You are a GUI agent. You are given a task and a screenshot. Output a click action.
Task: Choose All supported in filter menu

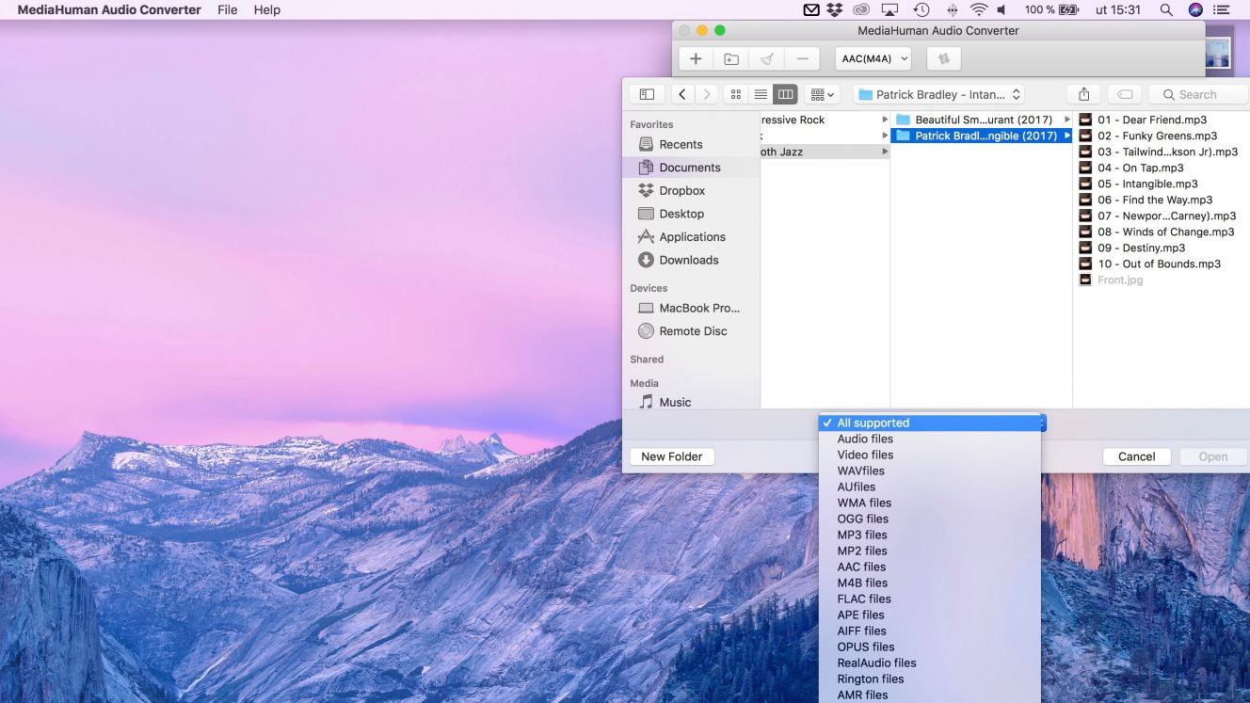tap(930, 423)
